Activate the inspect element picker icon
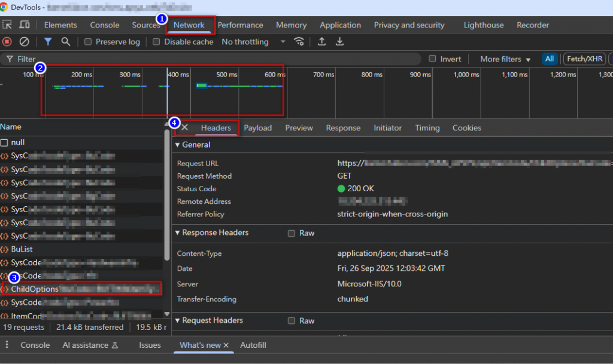The height and width of the screenshot is (364, 613). [7, 25]
